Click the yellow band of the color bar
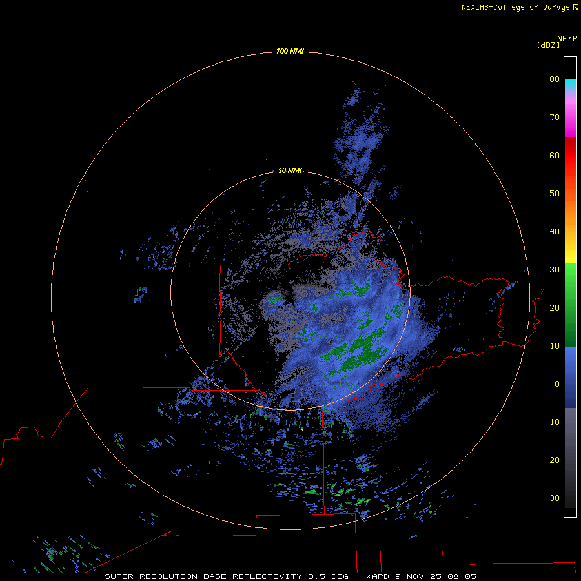581x581 pixels. pos(570,256)
